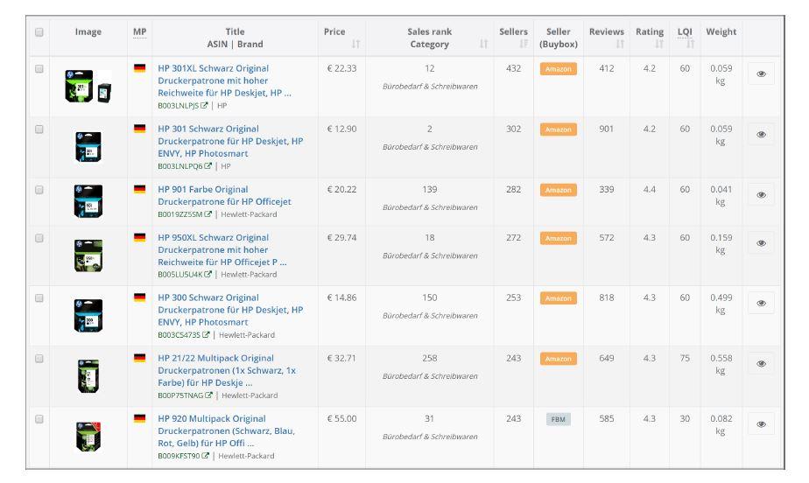This screenshot has height=483, width=809.
Task: Click German flag icon in HP 301XL row
Action: pos(139,68)
